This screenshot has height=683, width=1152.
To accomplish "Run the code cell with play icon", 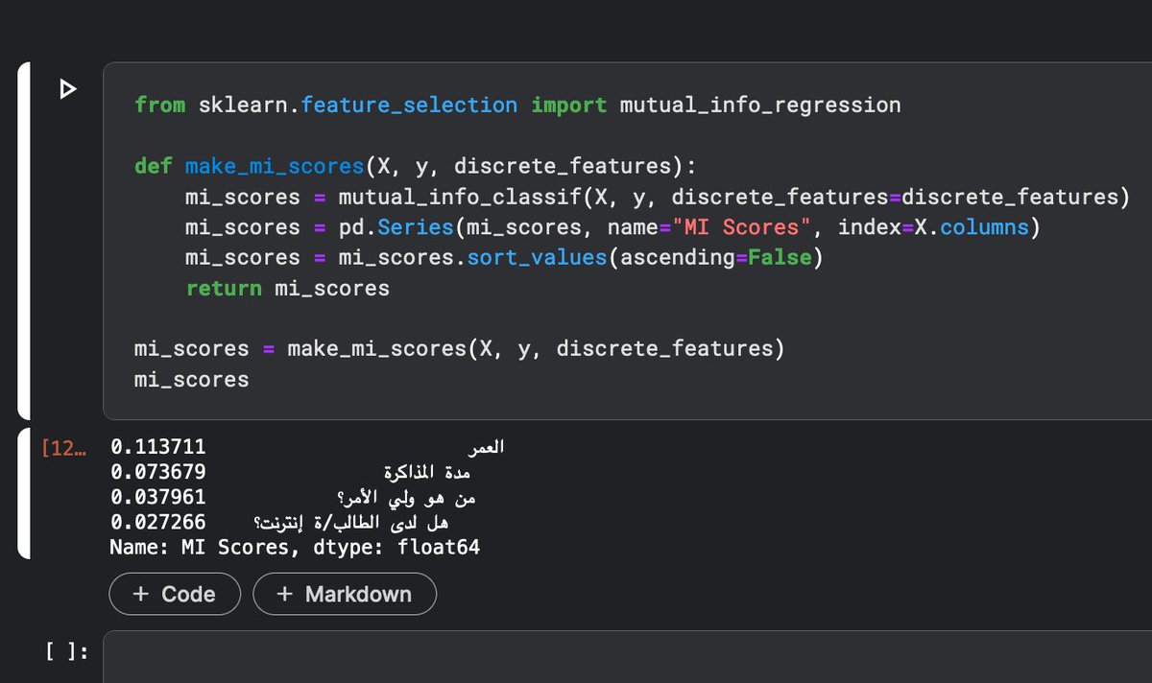I will click(x=66, y=90).
